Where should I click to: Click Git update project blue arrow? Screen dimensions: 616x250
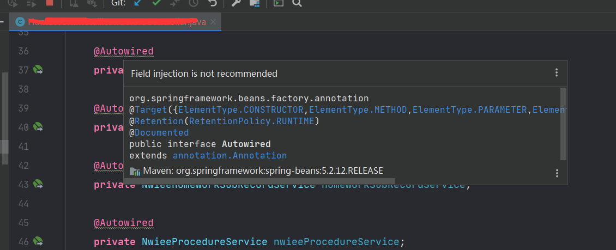[137, 3]
